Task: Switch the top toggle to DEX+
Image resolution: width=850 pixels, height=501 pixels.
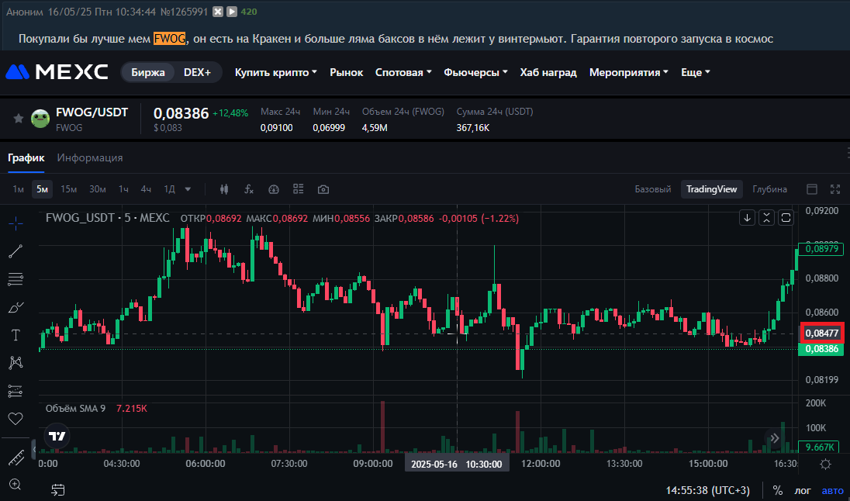Action: coord(197,72)
